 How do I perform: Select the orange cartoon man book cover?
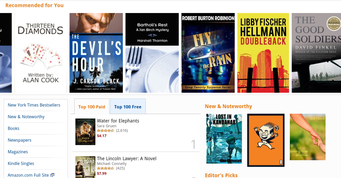[266, 140]
